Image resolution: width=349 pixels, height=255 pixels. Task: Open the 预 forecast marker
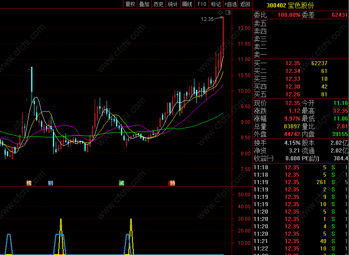(172, 183)
